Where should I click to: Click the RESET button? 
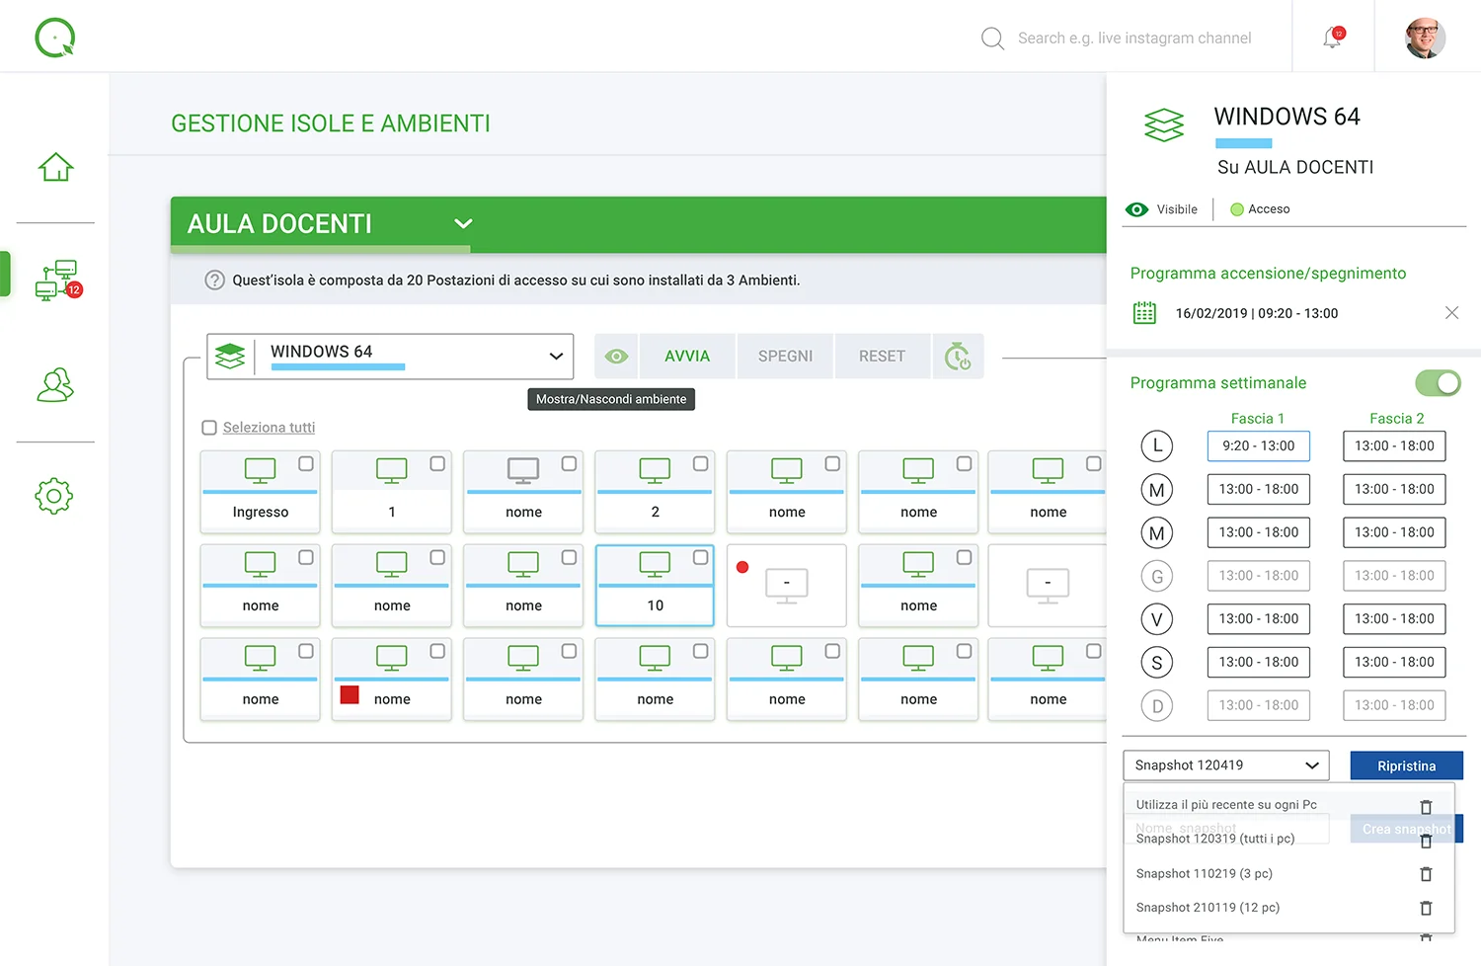(882, 356)
